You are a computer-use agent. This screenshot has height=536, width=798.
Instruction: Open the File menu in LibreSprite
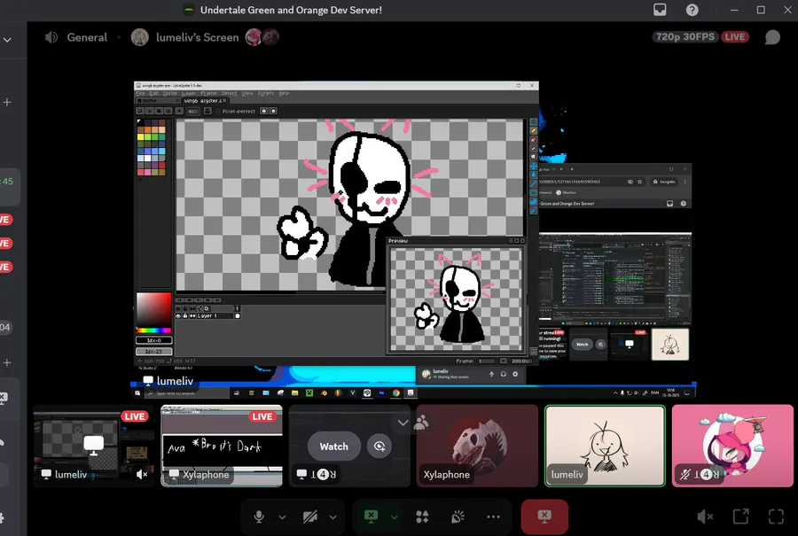tap(140, 94)
